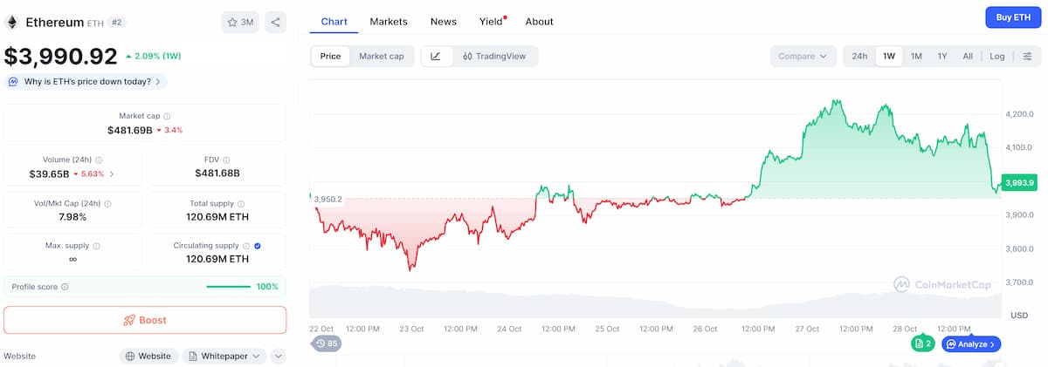Open the News tab
Viewport: 1048px width, 367px height.
coord(444,21)
